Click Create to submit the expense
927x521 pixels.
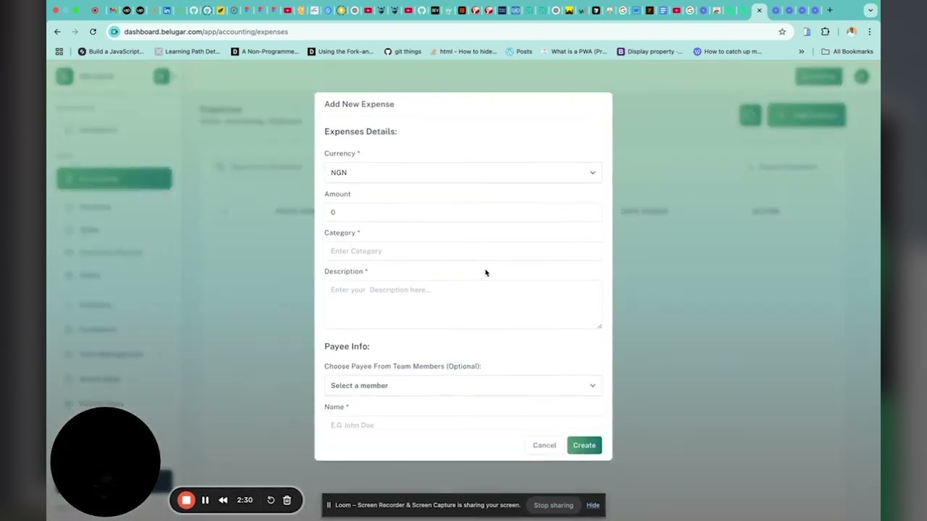(x=584, y=445)
